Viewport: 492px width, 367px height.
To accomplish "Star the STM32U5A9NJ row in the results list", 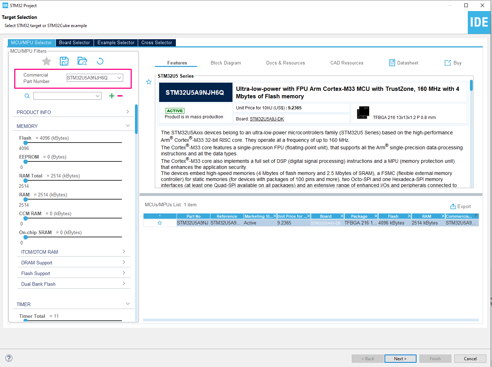I will tap(159, 222).
